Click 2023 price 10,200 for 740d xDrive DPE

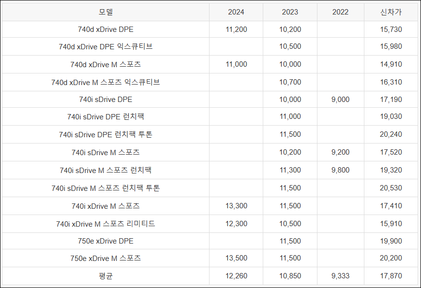[290, 29]
